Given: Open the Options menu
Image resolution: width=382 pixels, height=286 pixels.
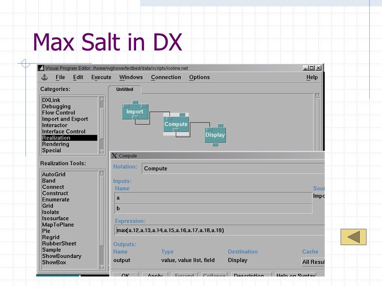Looking at the screenshot, I should [199, 77].
